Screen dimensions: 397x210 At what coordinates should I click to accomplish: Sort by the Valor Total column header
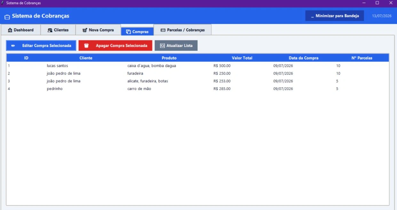point(242,58)
